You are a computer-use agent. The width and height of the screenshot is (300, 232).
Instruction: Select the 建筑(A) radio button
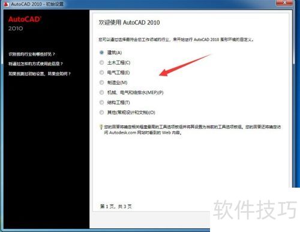point(101,52)
